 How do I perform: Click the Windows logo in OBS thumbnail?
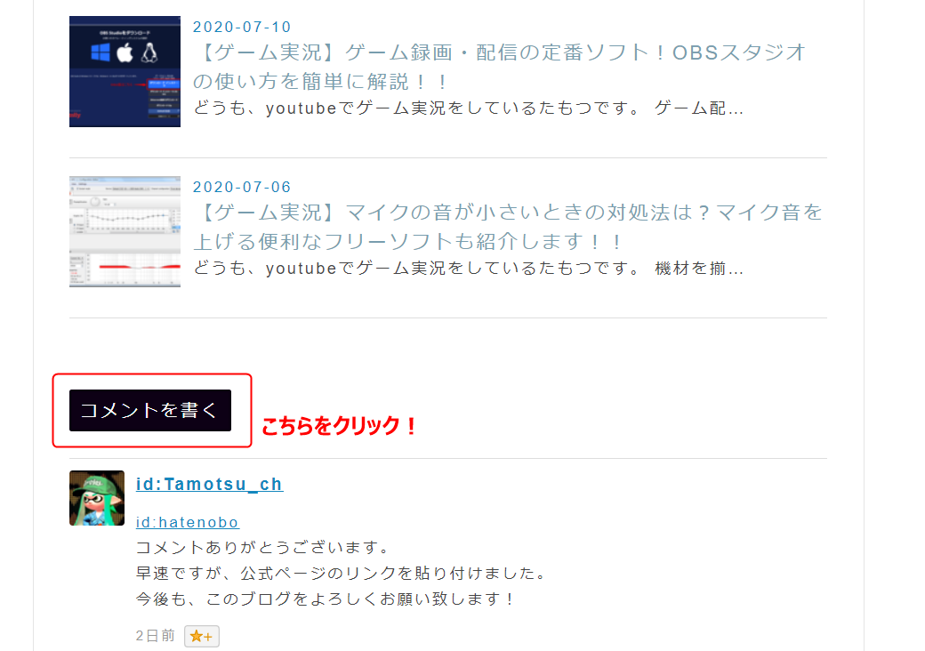(x=101, y=52)
